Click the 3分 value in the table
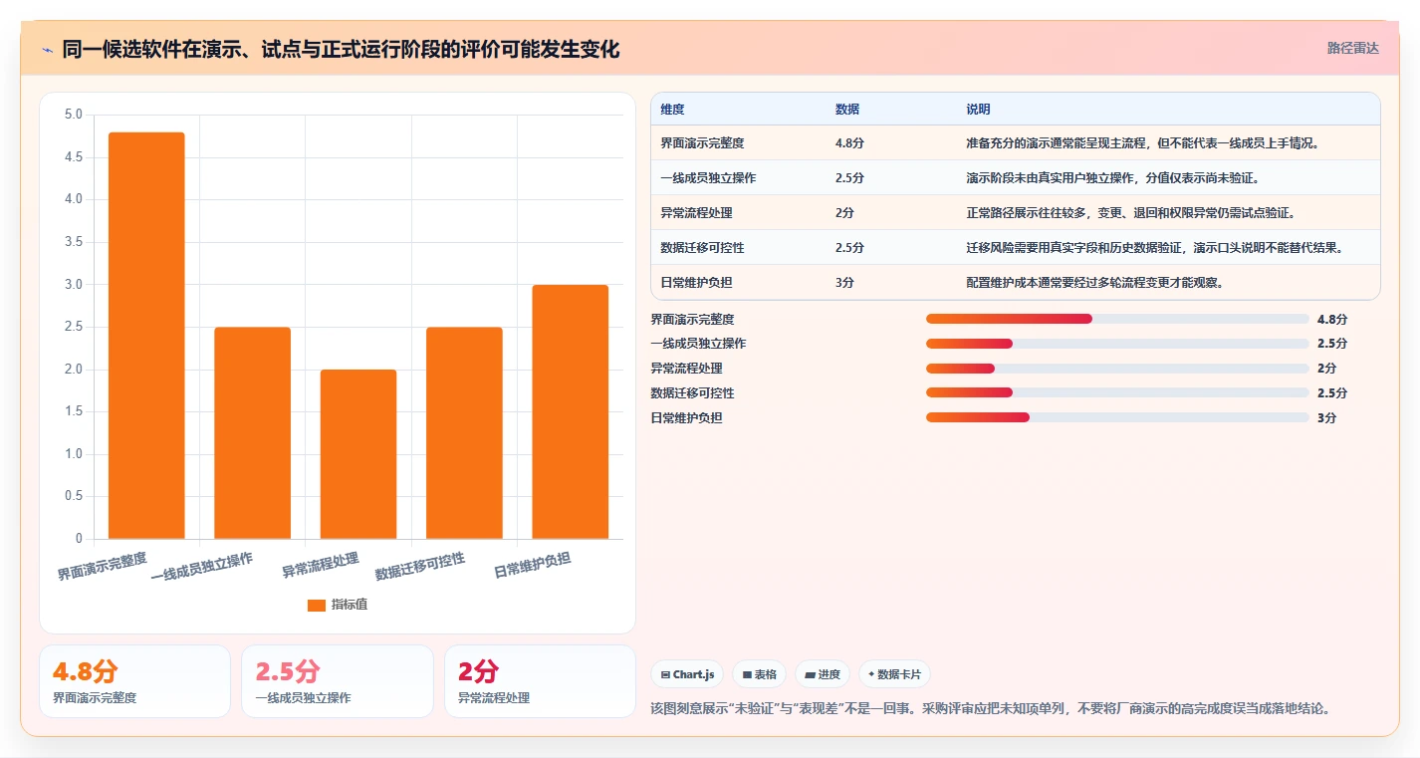 click(x=844, y=283)
